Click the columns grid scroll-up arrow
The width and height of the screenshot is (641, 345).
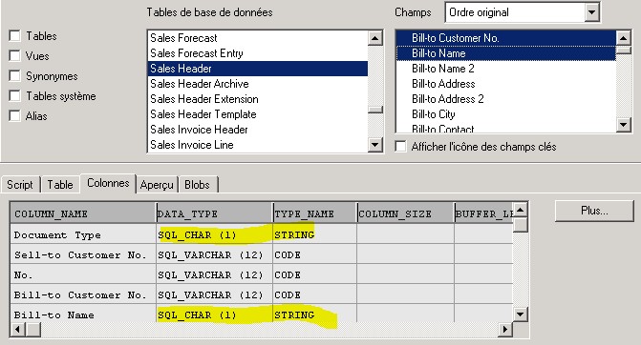click(520, 211)
